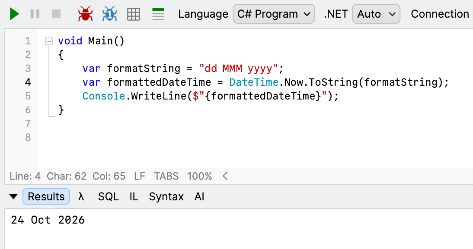The height and width of the screenshot is (249, 473).
Task: Click the TABS indentation indicator
Action: (x=166, y=176)
